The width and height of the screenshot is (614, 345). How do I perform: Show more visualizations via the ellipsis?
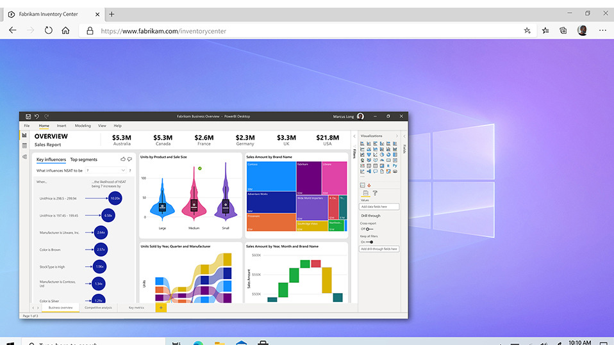click(362, 177)
